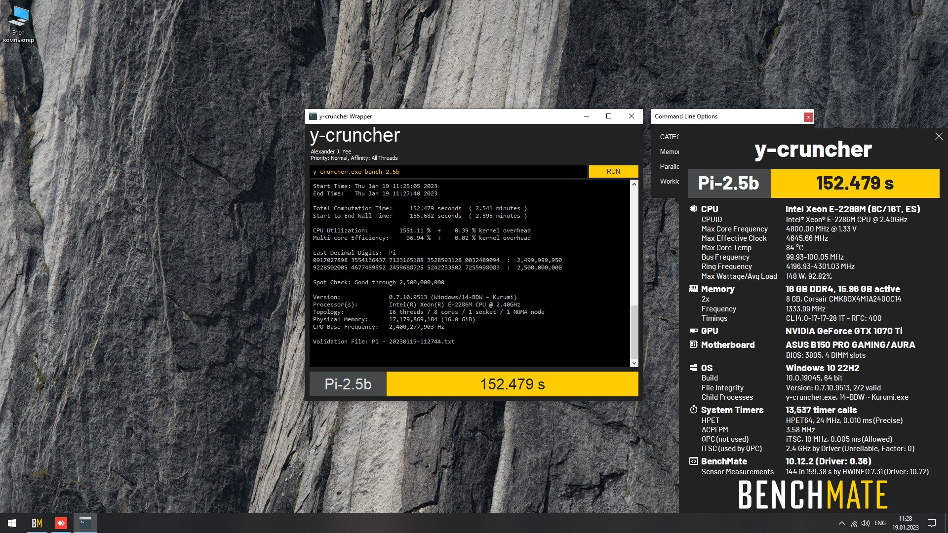Open volume control in system tray

coord(866,523)
